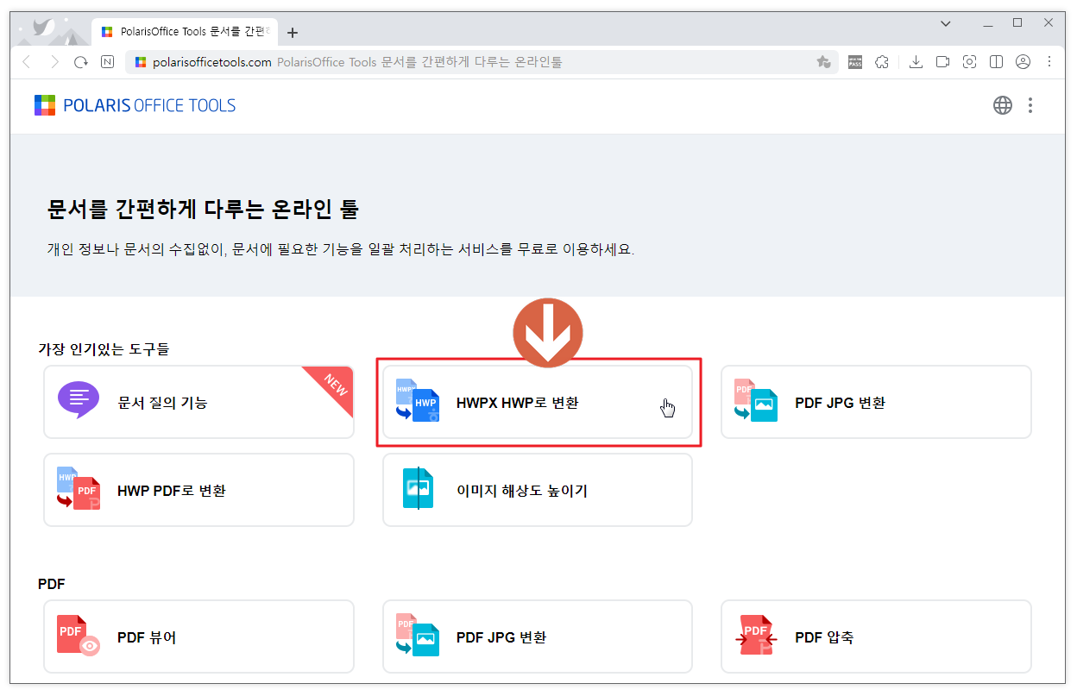Open the browser profile avatar icon
This screenshot has height=696, width=1077.
click(1023, 61)
